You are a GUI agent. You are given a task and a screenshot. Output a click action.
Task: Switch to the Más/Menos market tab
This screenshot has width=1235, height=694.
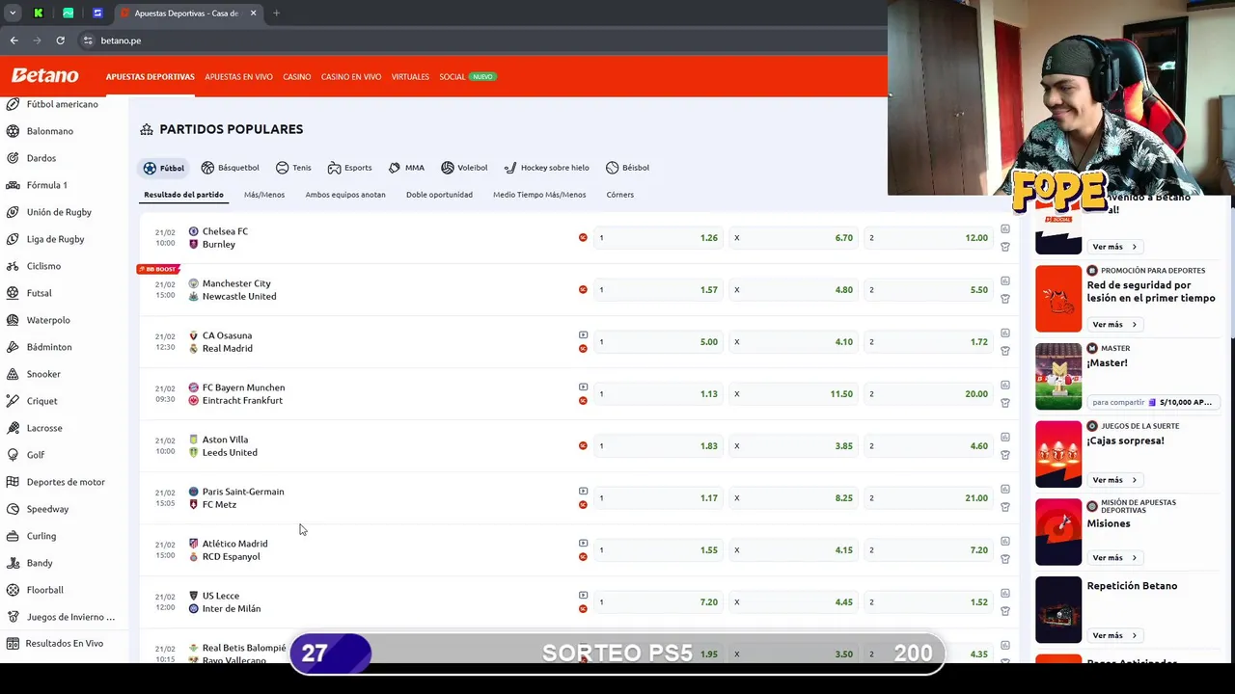tap(264, 195)
